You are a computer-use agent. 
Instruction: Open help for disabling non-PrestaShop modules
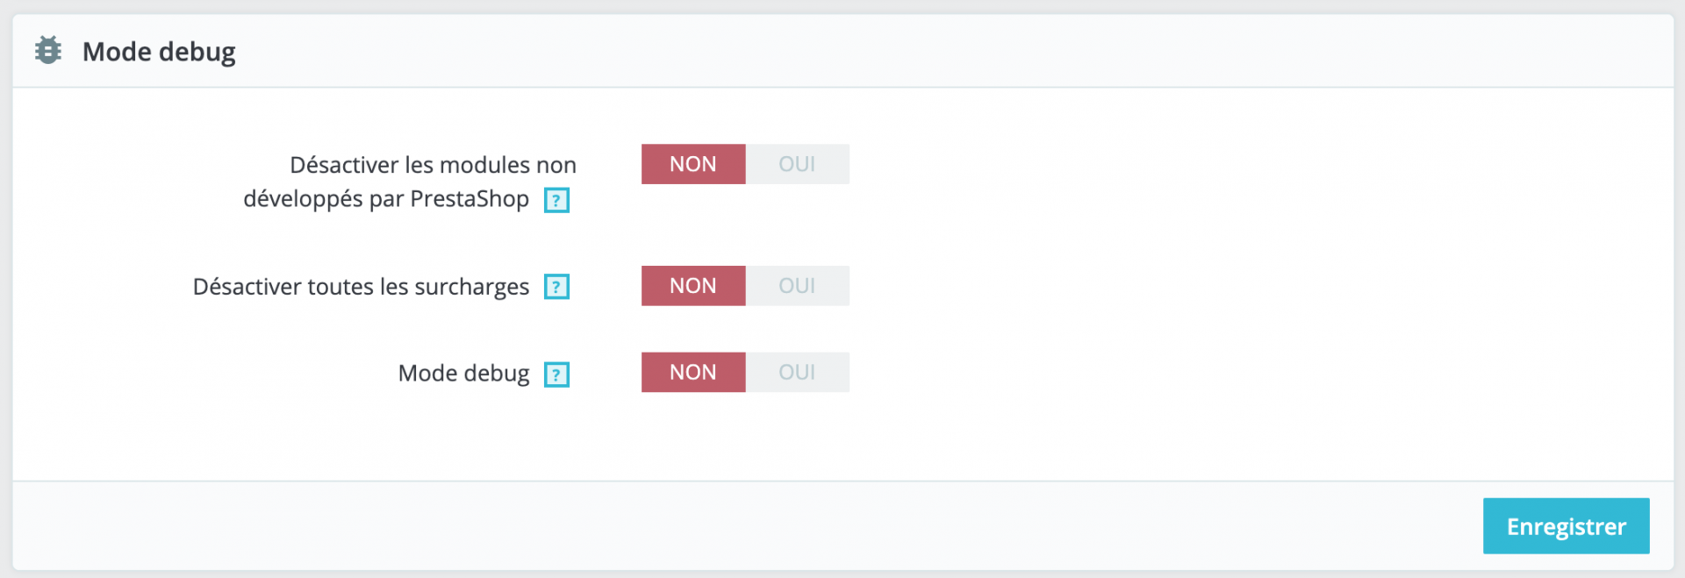pyautogui.click(x=556, y=200)
